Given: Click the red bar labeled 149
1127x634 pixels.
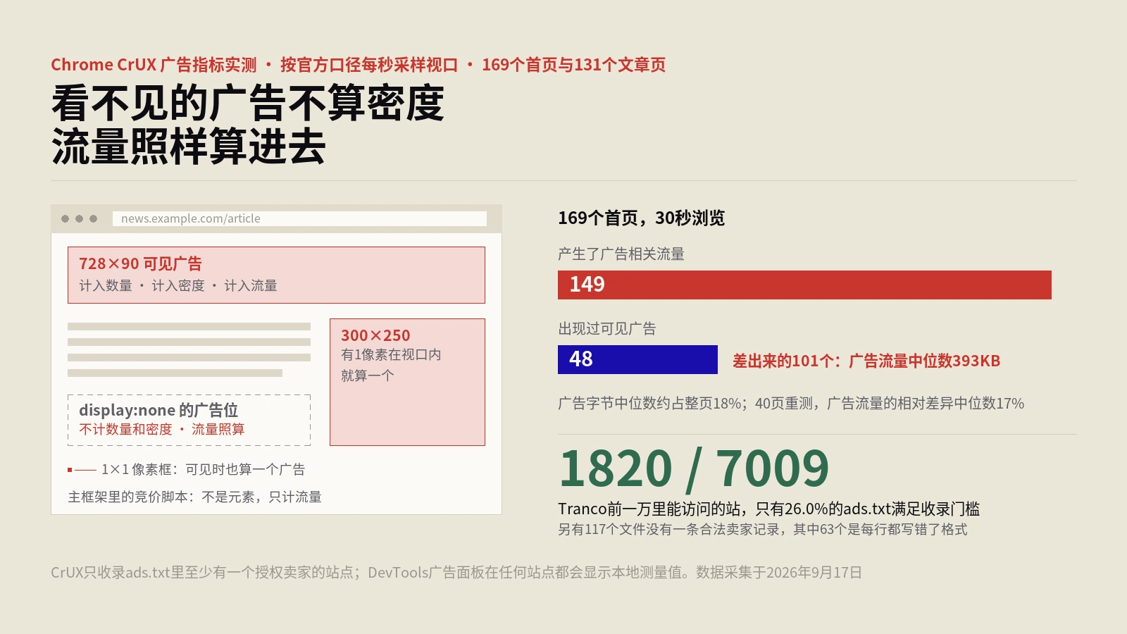Looking at the screenshot, I should (x=804, y=285).
